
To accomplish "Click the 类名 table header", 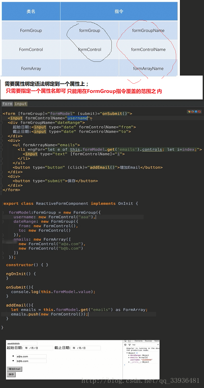I will [x=31, y=11].
